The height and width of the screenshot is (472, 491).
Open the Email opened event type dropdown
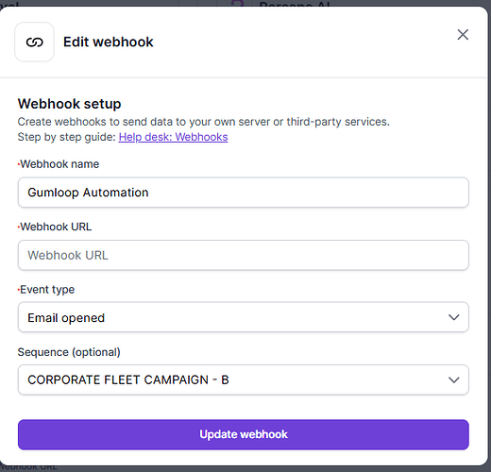244,317
